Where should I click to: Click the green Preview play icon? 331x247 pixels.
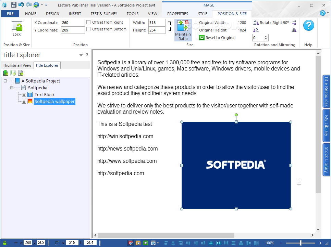tap(146, 243)
